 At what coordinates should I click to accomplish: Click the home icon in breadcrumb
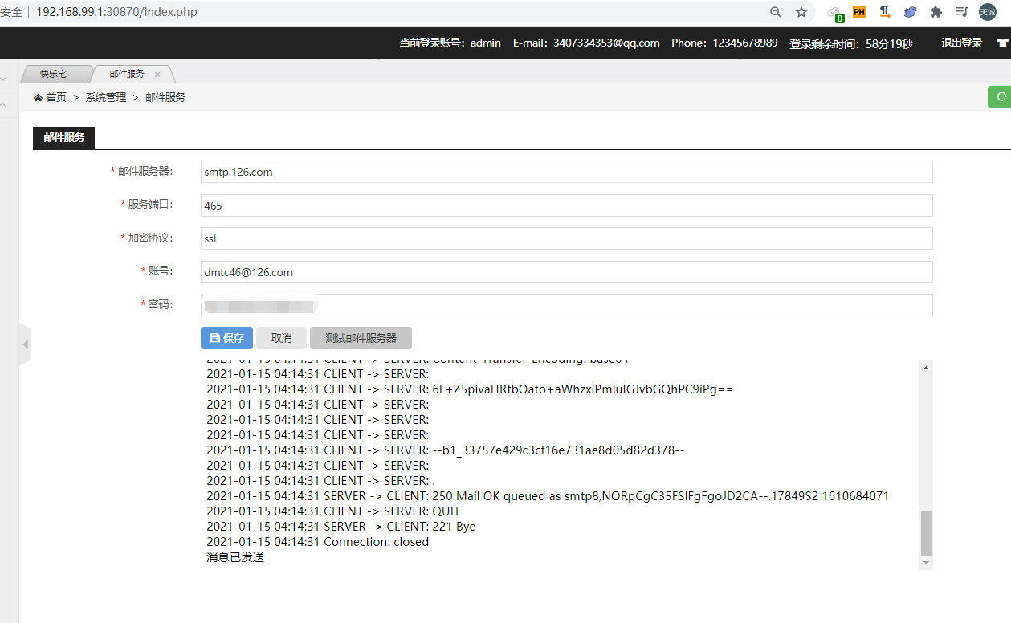38,97
